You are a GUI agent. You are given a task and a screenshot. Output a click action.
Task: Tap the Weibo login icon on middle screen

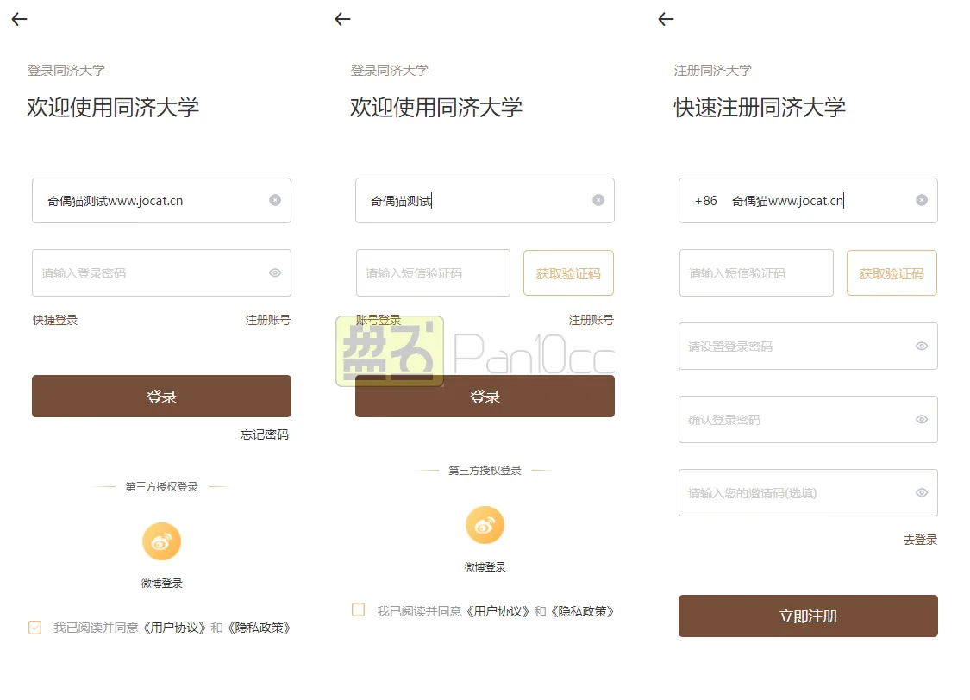[485, 524]
